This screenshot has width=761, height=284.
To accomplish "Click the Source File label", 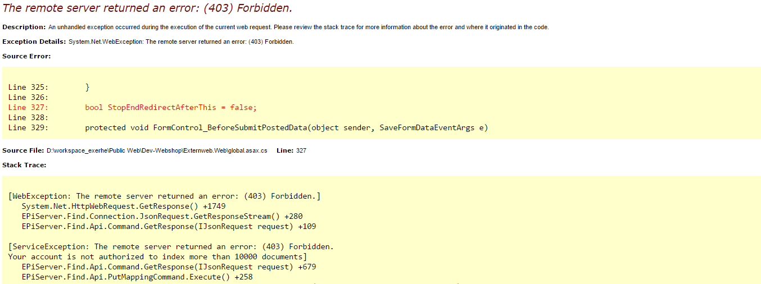I will [22, 150].
